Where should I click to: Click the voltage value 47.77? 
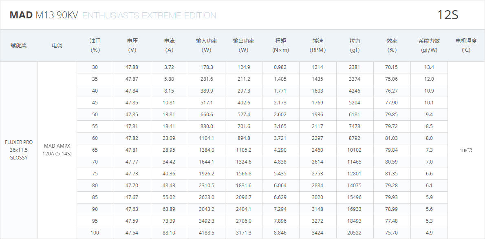click(132, 162)
